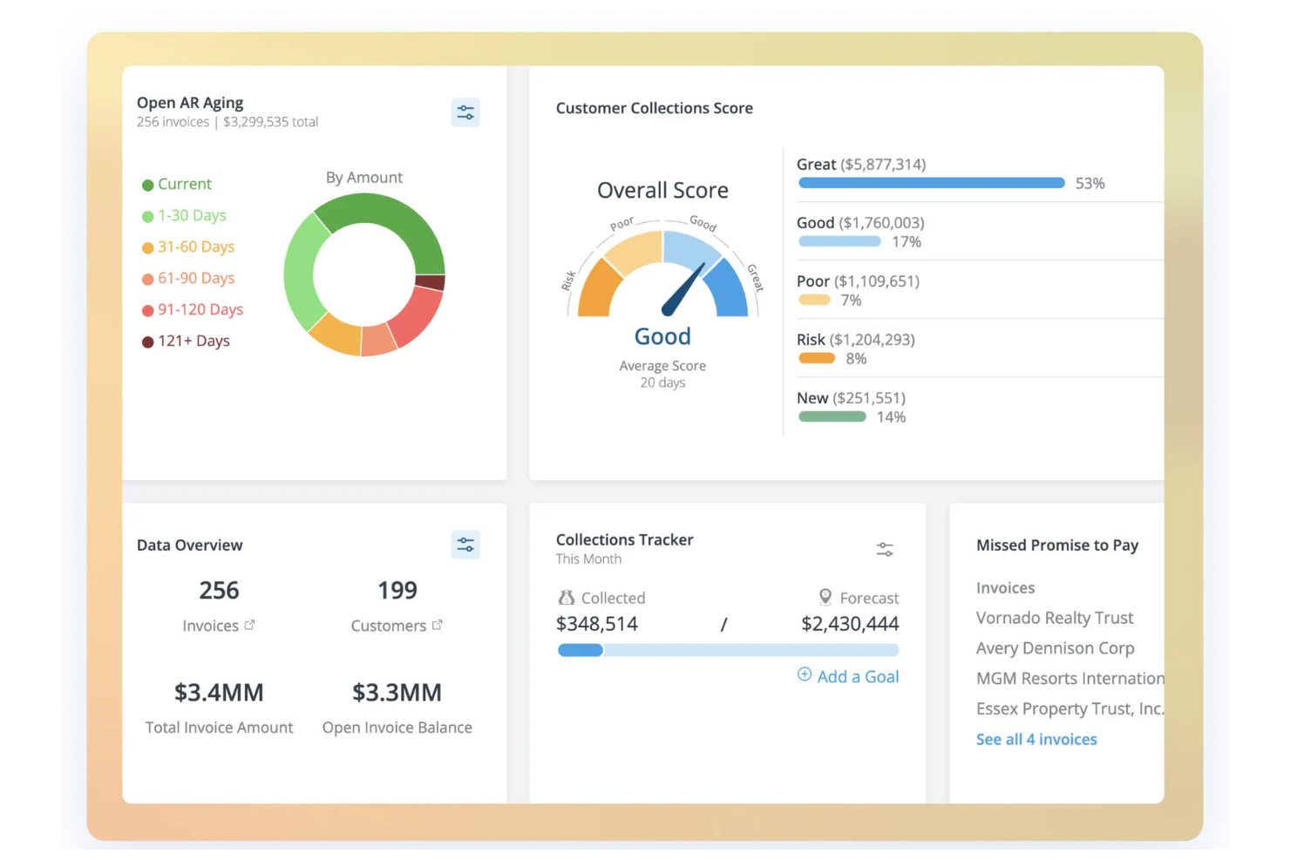Viewport: 1290px width, 860px height.
Task: Click the collections progress bar
Action: 728,650
